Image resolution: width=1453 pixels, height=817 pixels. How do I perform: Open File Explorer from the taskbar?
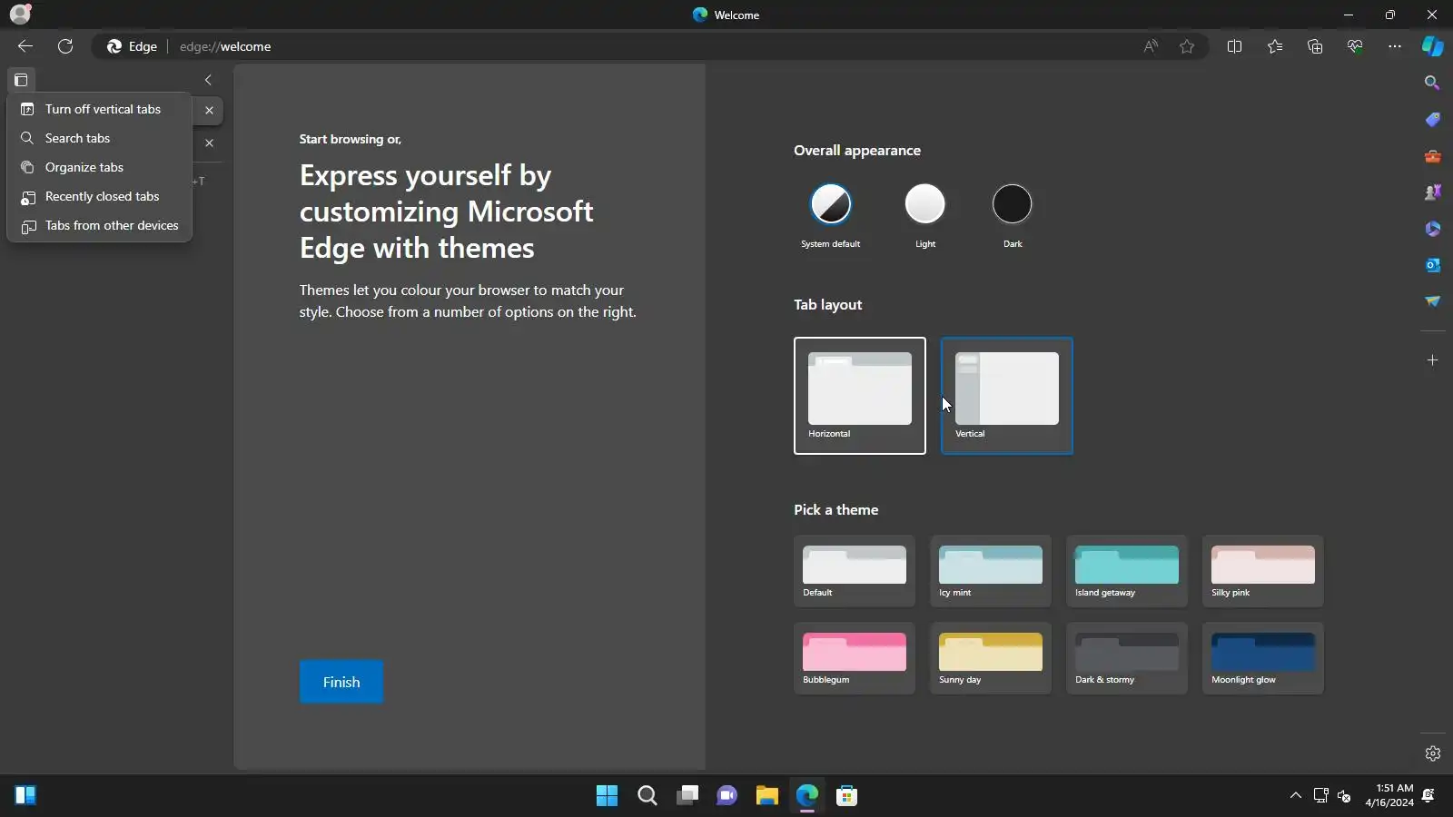(x=767, y=796)
